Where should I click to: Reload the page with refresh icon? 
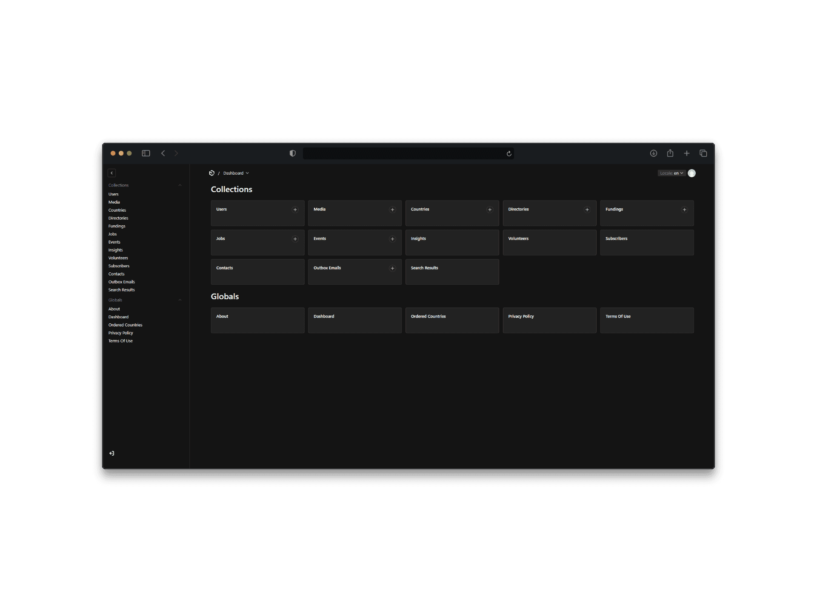click(x=509, y=153)
